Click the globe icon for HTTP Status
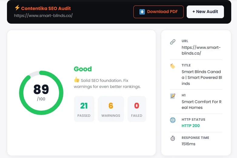 (x=173, y=120)
